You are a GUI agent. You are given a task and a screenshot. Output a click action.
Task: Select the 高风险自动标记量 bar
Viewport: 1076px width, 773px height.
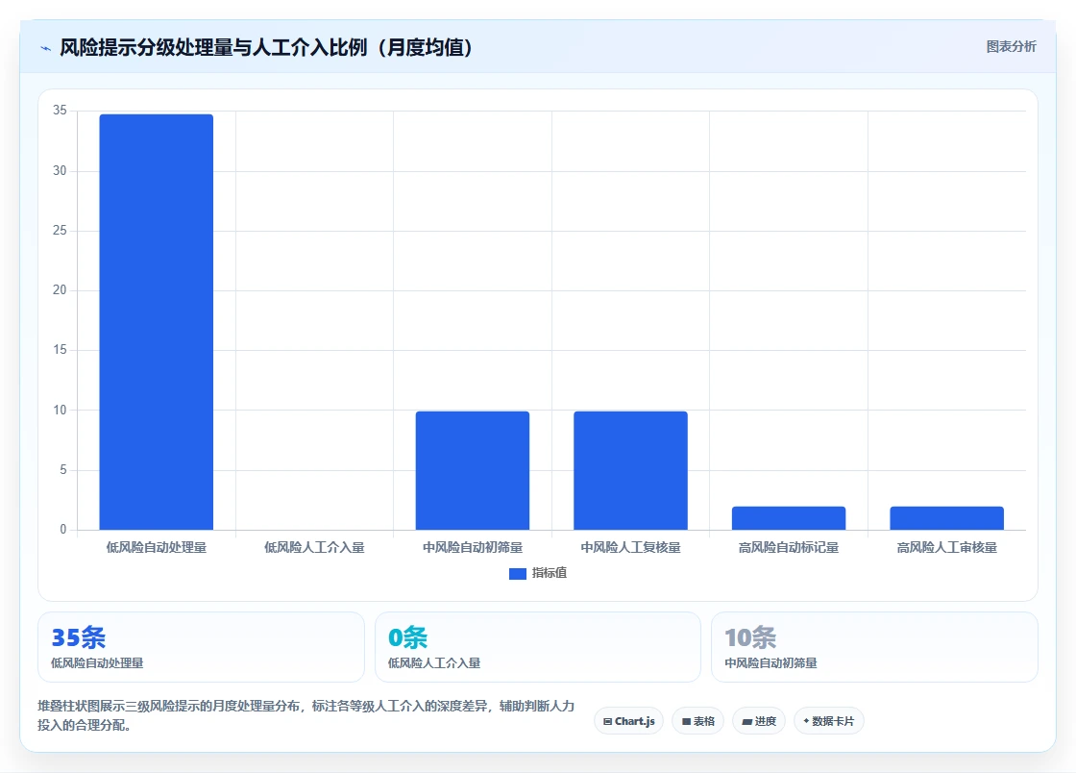789,518
